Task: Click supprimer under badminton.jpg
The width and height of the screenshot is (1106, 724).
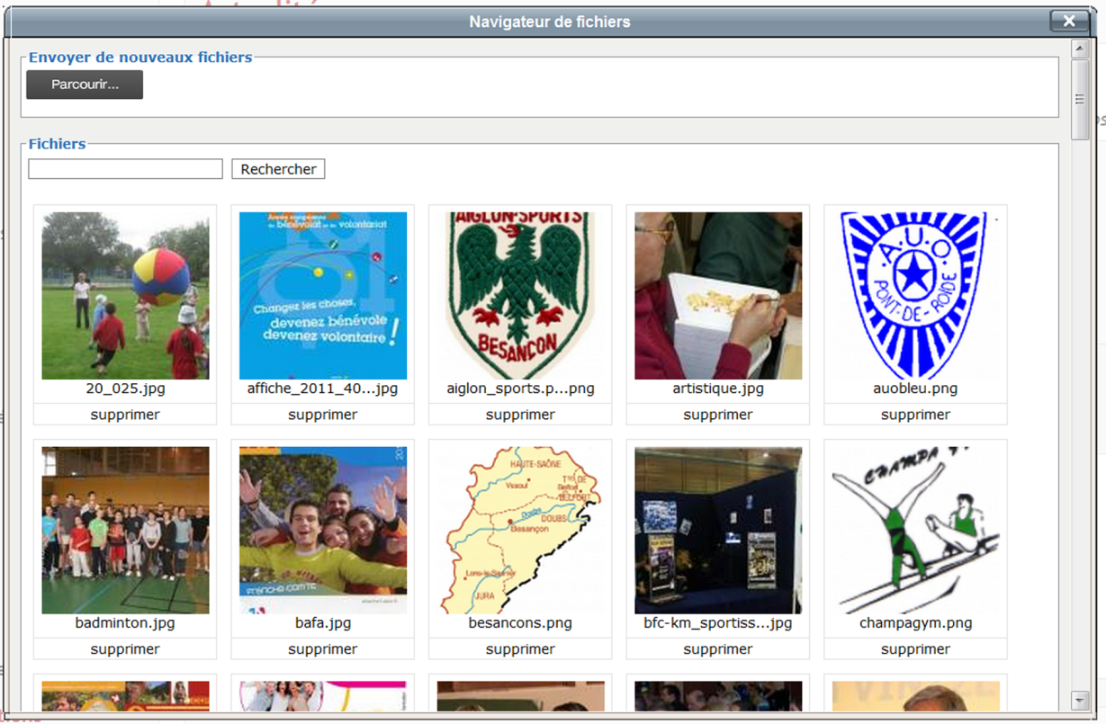Action: coord(125,648)
